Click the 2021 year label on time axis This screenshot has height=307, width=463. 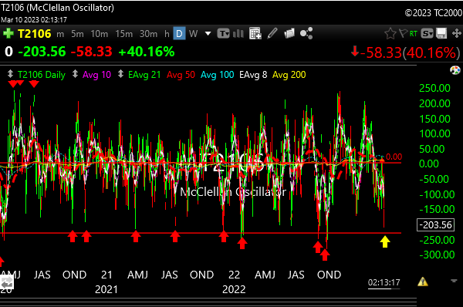pyautogui.click(x=106, y=289)
